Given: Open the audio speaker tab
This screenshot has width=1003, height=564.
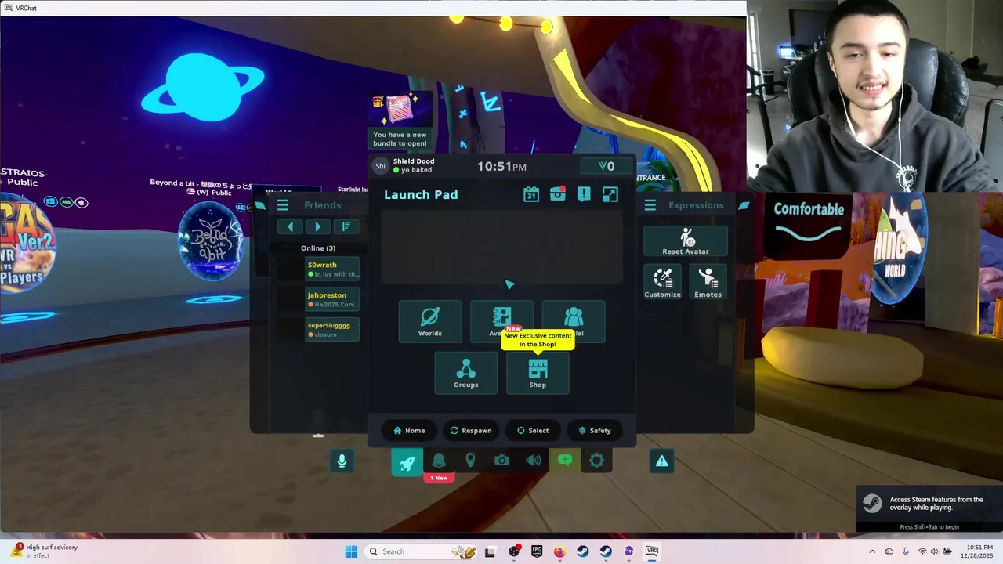Looking at the screenshot, I should [534, 461].
